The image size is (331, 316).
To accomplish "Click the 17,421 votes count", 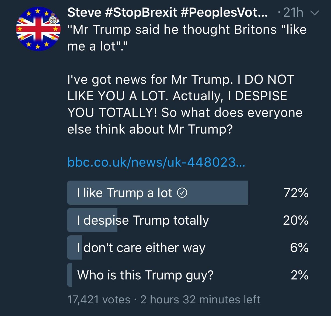I will pos(99,299).
